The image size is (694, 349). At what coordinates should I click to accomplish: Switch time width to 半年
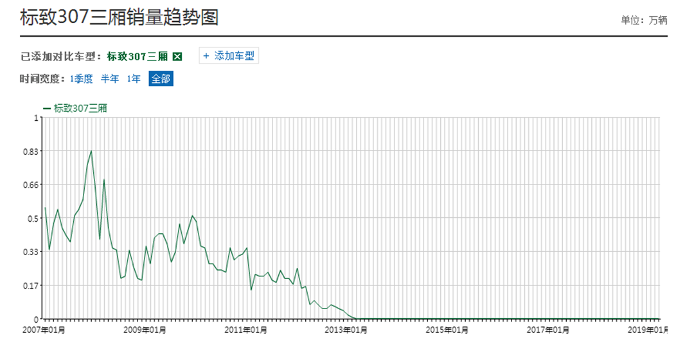110,78
